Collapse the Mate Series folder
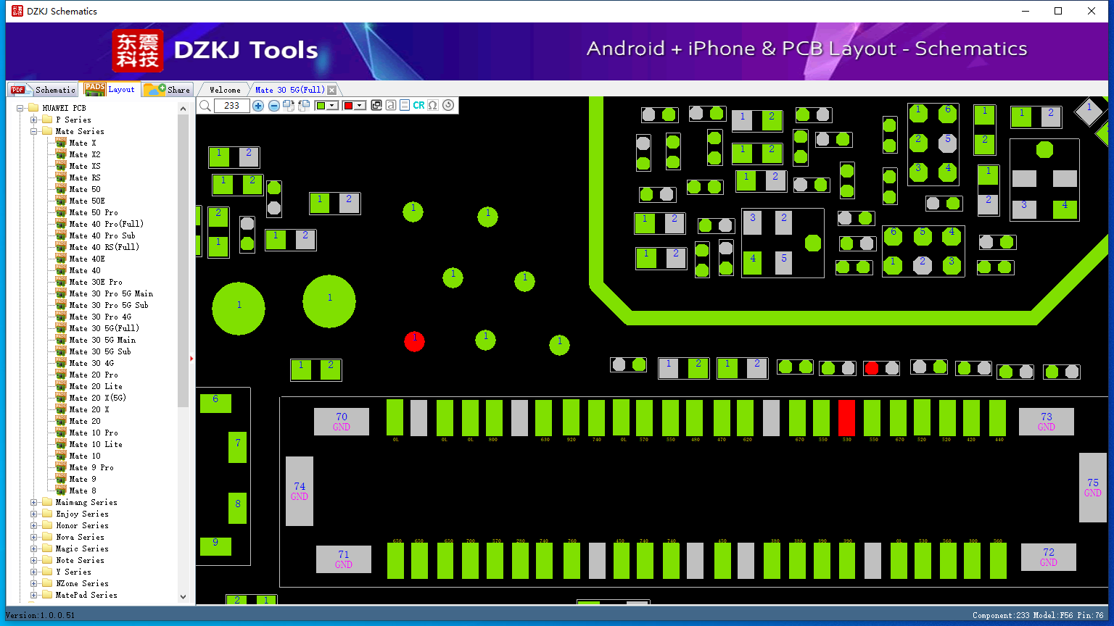1114x626 pixels. [33, 131]
